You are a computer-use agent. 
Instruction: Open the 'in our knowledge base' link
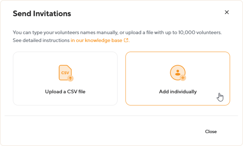tap(100, 40)
